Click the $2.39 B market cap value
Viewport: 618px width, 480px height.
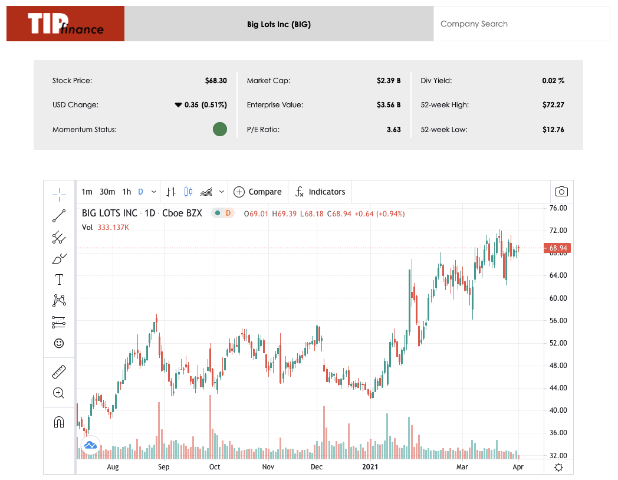pyautogui.click(x=389, y=81)
